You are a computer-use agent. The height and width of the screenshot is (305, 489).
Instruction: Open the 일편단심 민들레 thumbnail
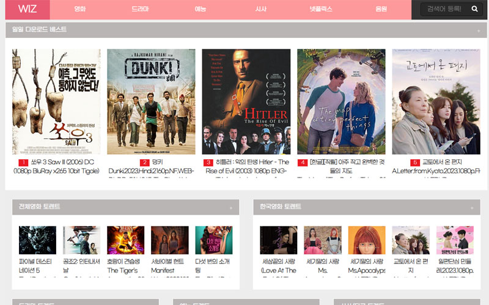click(x=455, y=240)
